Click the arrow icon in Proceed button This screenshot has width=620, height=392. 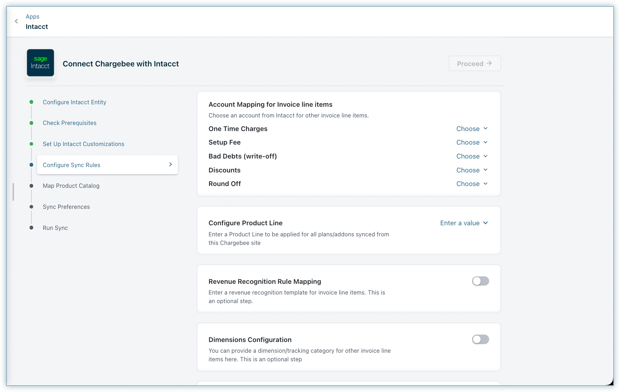[x=489, y=63]
